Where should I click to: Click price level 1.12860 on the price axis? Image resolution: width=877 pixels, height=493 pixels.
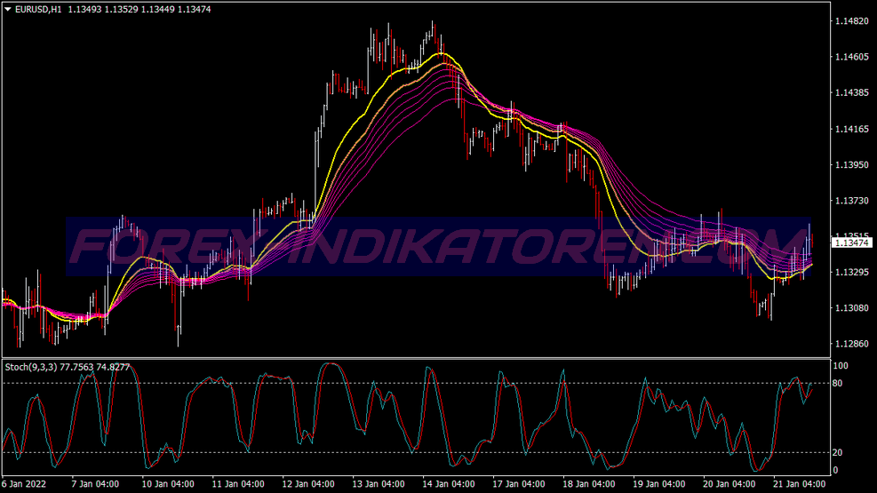click(x=852, y=344)
